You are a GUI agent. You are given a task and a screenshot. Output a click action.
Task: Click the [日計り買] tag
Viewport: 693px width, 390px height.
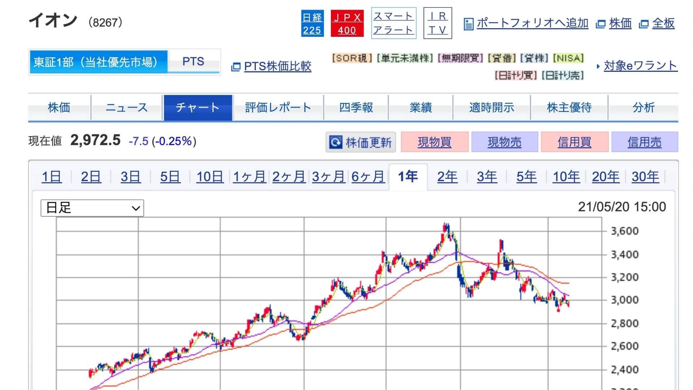point(516,75)
